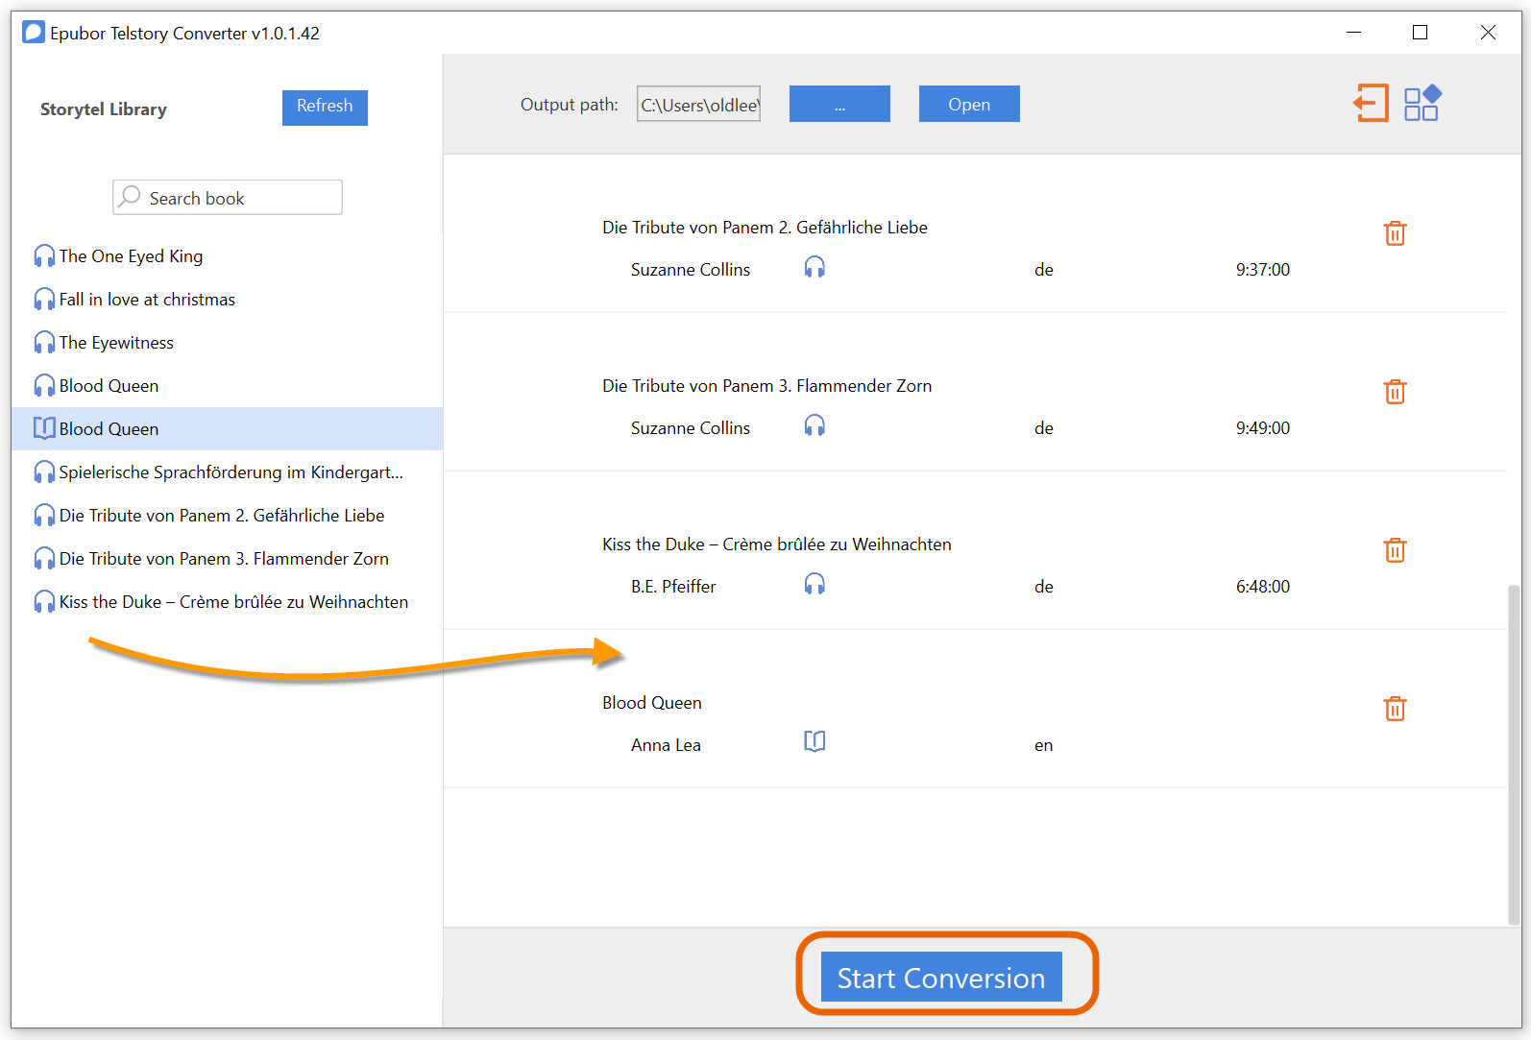This screenshot has width=1531, height=1040.
Task: Click queue title Die Tribute von Panem 3. Flammender Zorn
Action: pyautogui.click(x=766, y=386)
